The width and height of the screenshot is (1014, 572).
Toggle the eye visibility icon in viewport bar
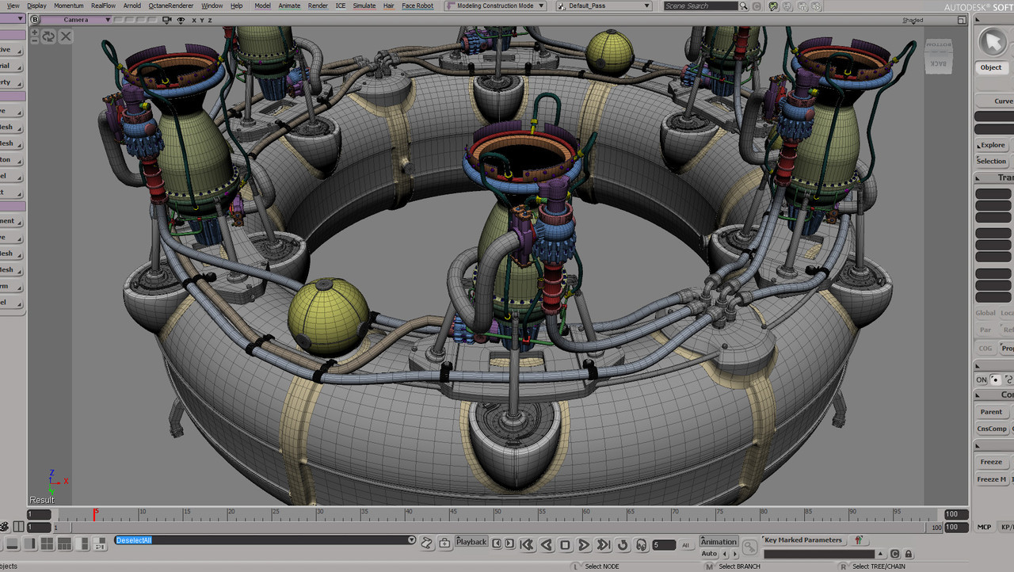tap(181, 20)
